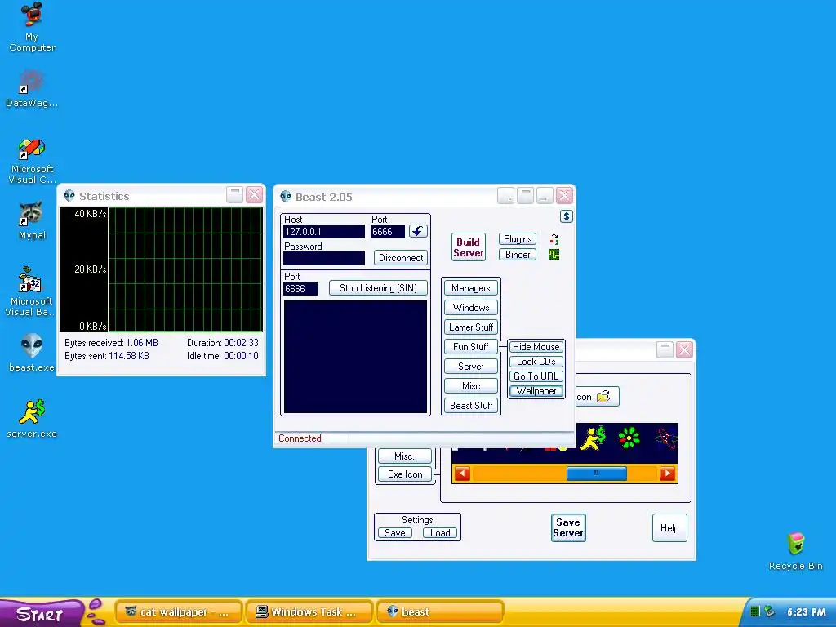This screenshot has height=627, width=836.
Task: Select the server.exe running-man desktop icon
Action: tap(32, 419)
